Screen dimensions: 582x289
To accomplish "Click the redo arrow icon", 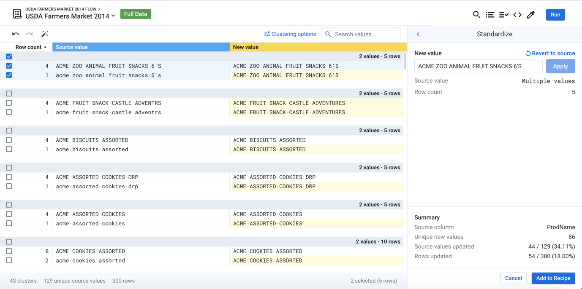I will coord(29,34).
